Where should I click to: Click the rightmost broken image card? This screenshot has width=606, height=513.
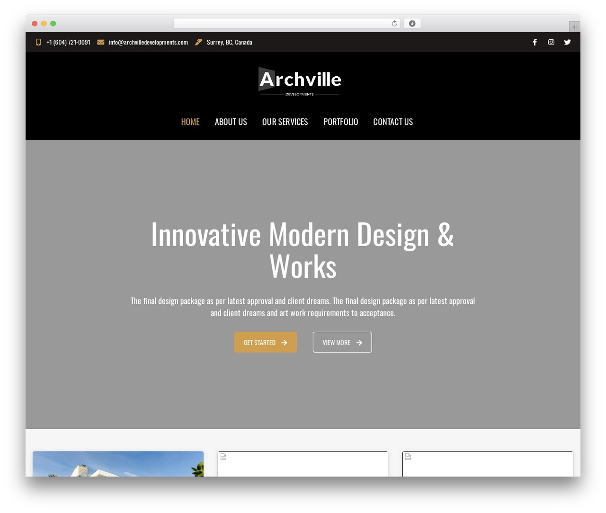click(x=488, y=464)
